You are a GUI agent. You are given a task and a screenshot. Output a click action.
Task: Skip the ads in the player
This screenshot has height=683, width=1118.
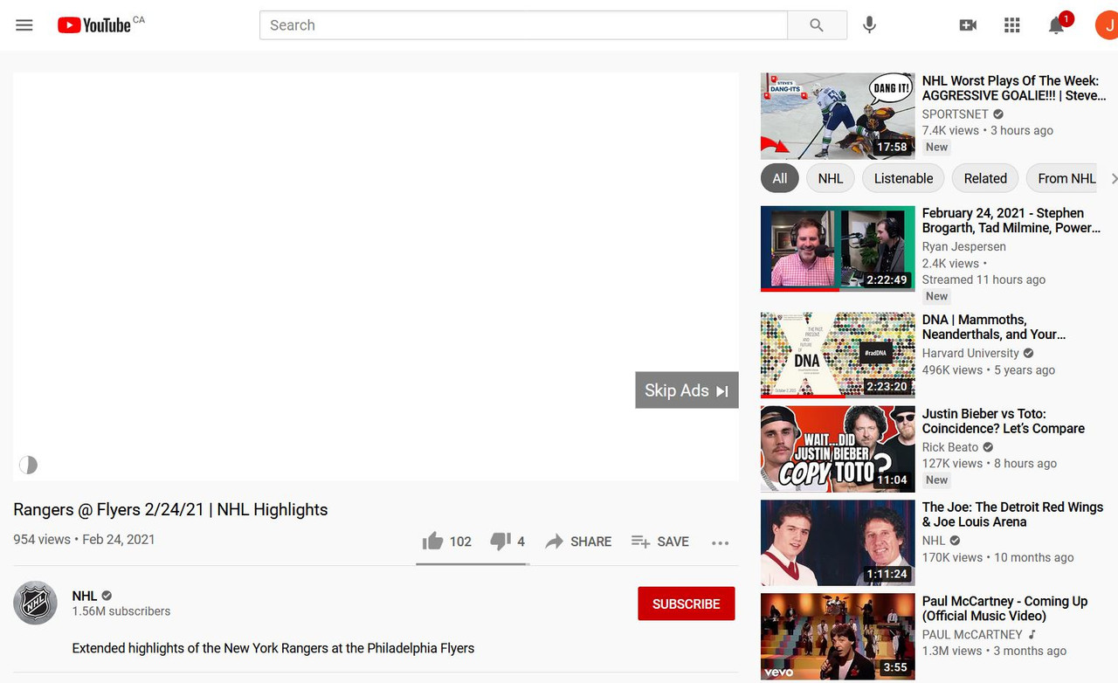pyautogui.click(x=687, y=390)
